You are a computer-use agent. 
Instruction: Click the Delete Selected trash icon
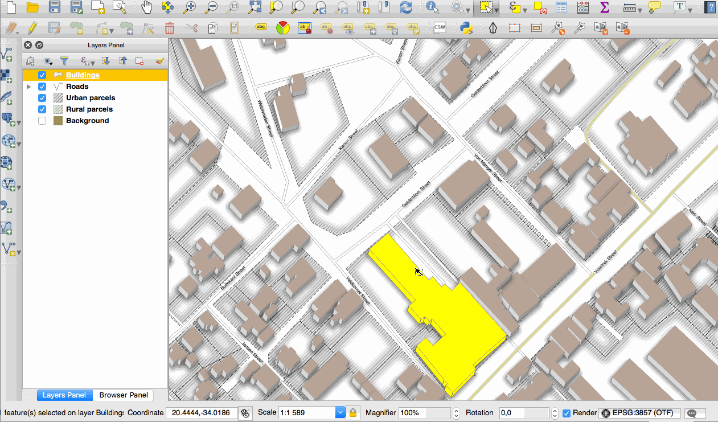(170, 28)
